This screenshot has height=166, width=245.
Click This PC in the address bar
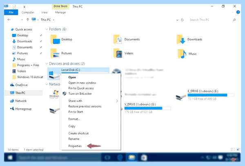46,20
